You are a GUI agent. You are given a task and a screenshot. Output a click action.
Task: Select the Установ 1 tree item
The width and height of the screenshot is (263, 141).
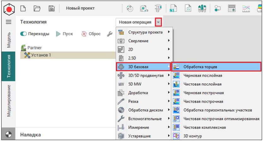(41, 55)
